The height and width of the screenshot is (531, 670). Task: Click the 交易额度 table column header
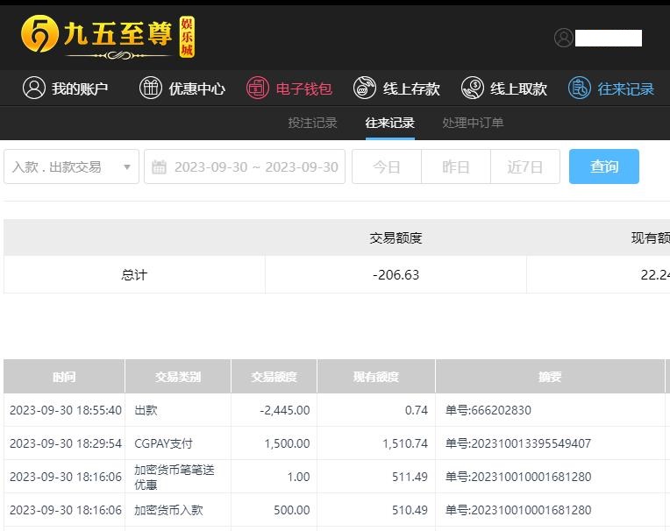pos(274,376)
